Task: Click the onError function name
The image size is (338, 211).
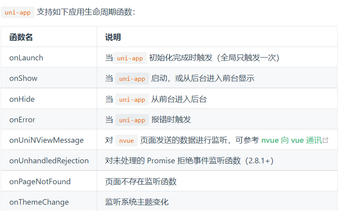Action: point(22,120)
